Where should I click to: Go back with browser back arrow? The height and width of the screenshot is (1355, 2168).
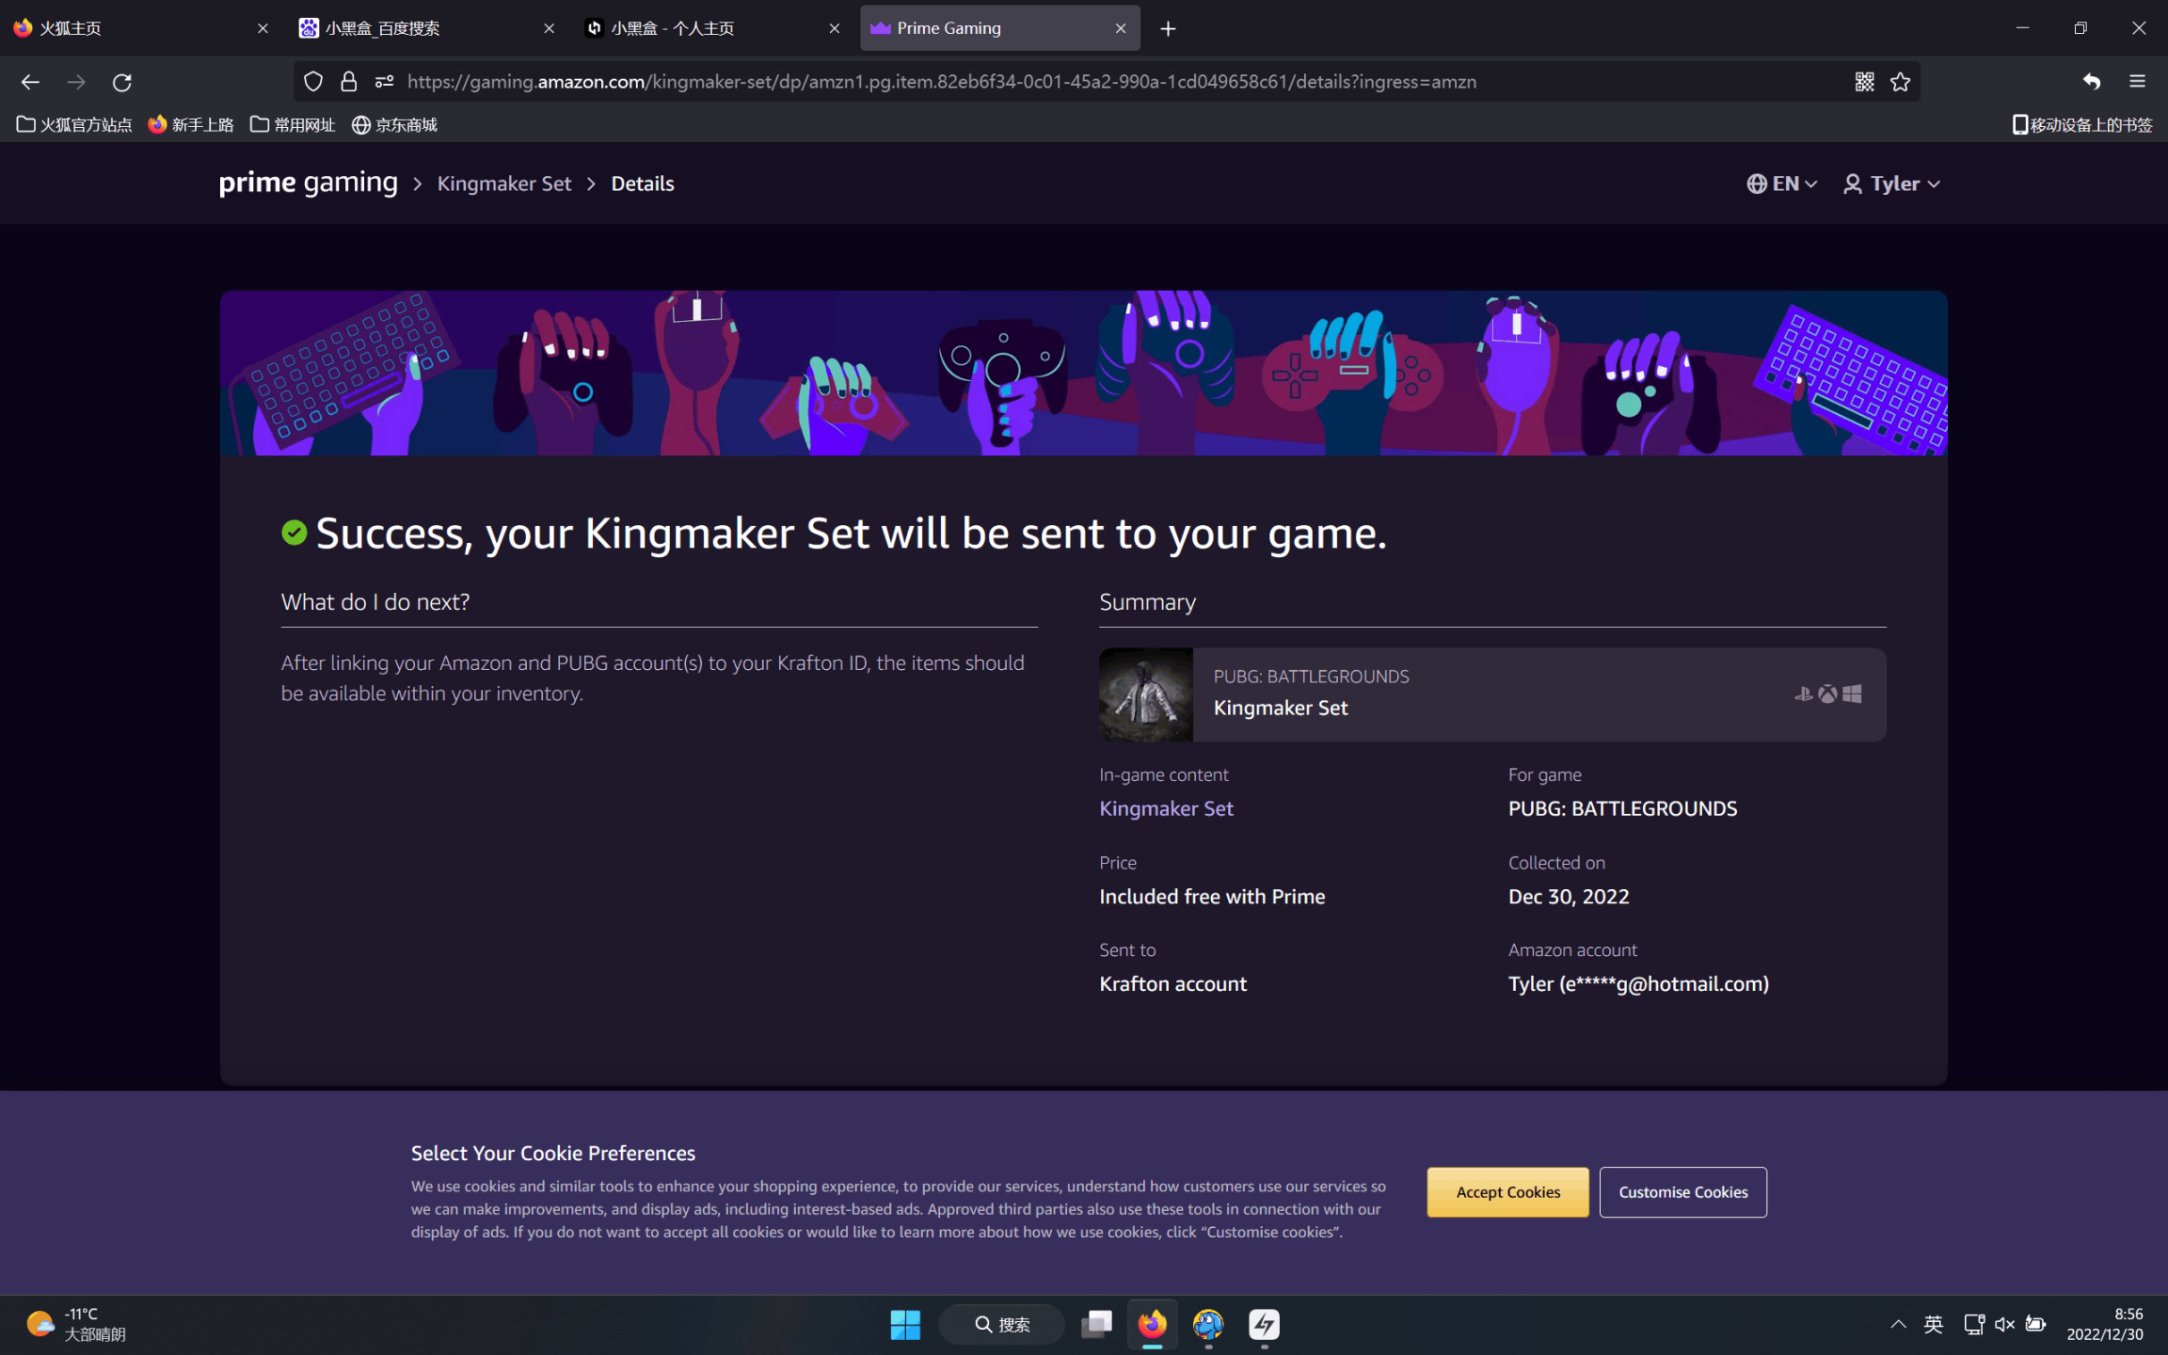coord(30,82)
